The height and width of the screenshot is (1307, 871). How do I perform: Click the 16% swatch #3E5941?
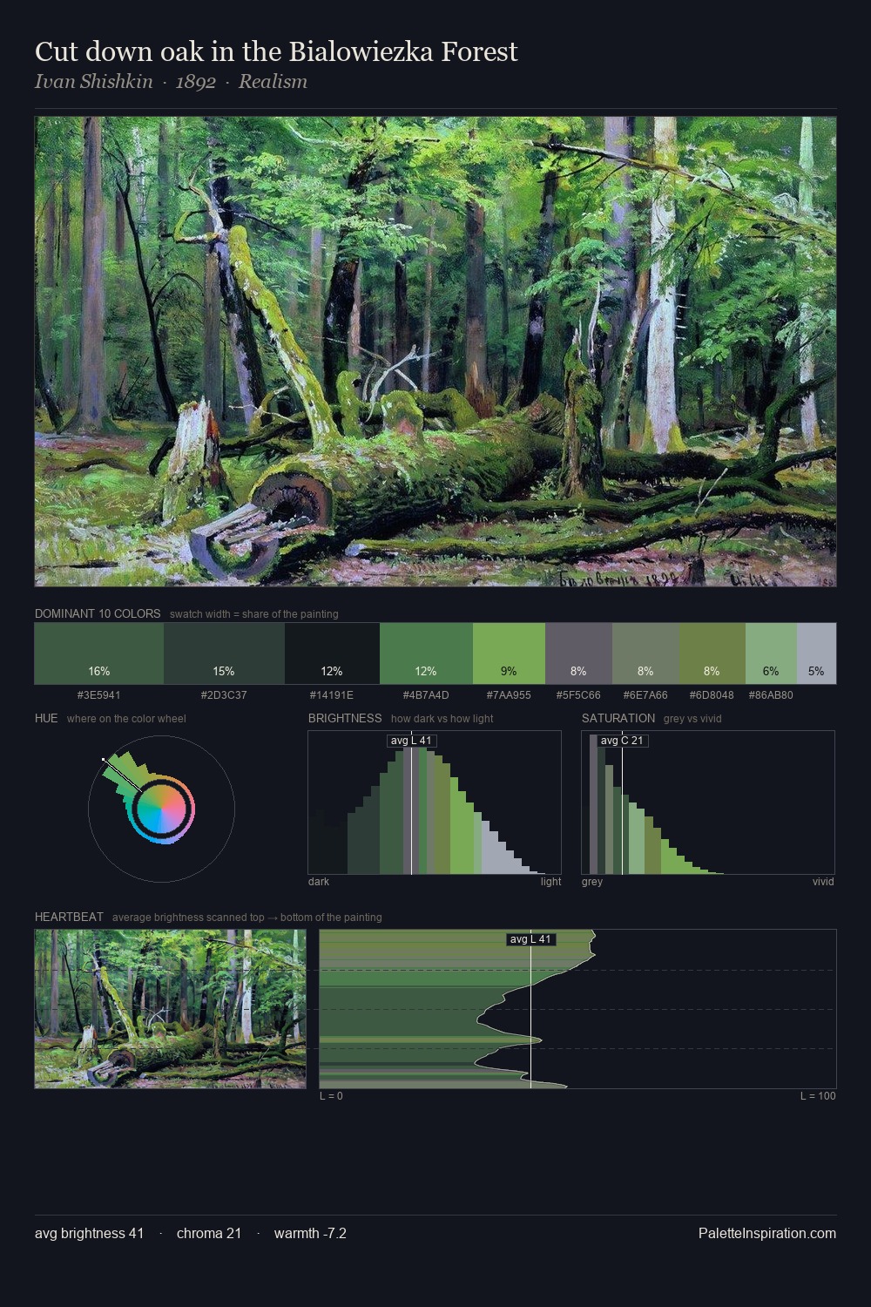99,653
